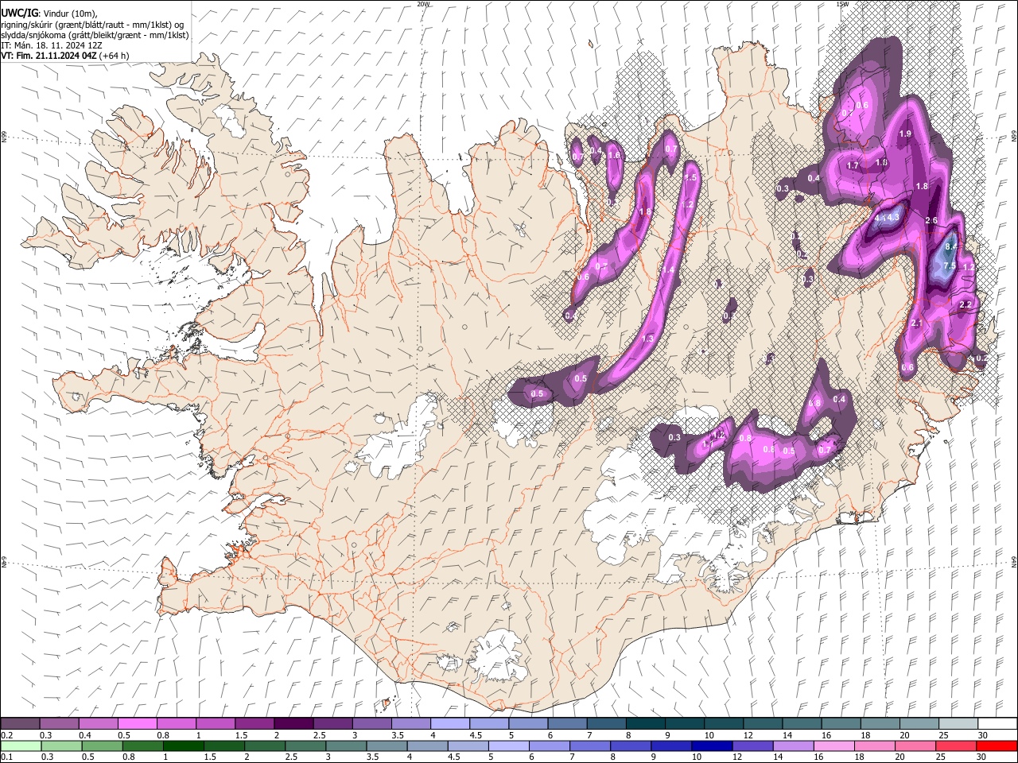Click the 'slydda/snjókoma' legend description line

[95, 35]
